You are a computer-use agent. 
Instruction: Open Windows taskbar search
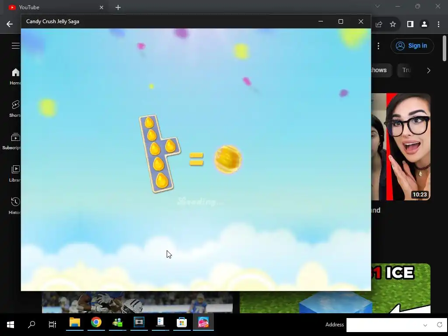(x=31, y=325)
